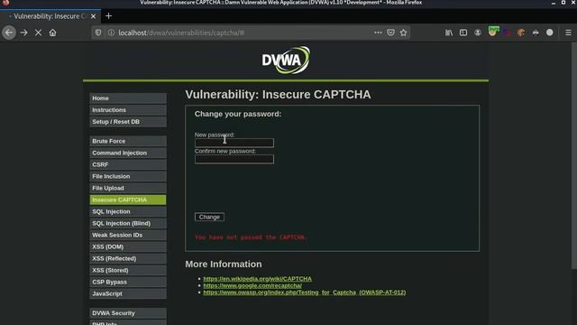Open OWASP Testing for Captcha link

coord(305,292)
